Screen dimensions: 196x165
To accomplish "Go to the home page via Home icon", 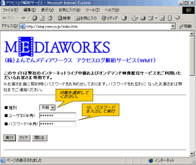I will pos(50,18).
